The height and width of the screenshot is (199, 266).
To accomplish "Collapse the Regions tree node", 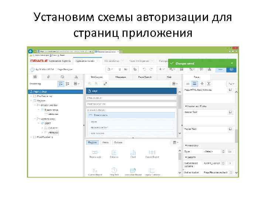I will click(x=31, y=101).
